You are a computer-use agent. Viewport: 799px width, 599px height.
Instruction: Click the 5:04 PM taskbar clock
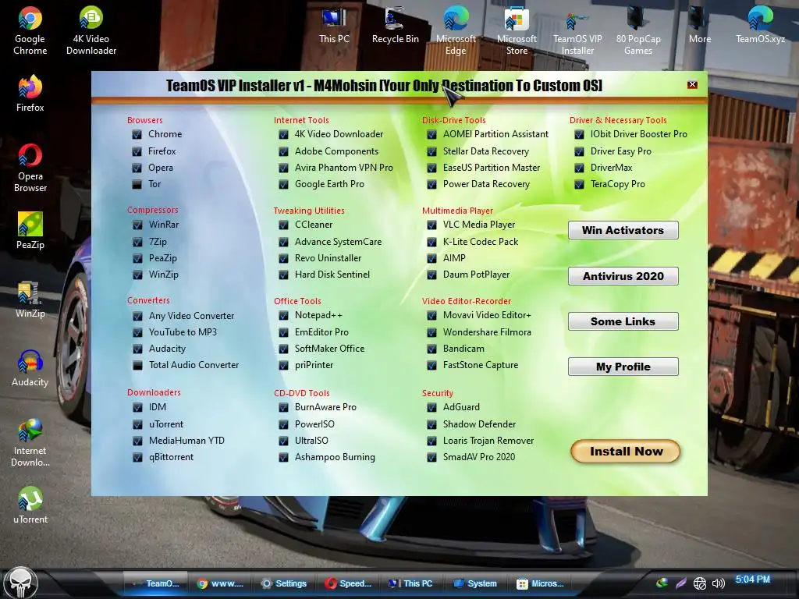[x=753, y=580]
